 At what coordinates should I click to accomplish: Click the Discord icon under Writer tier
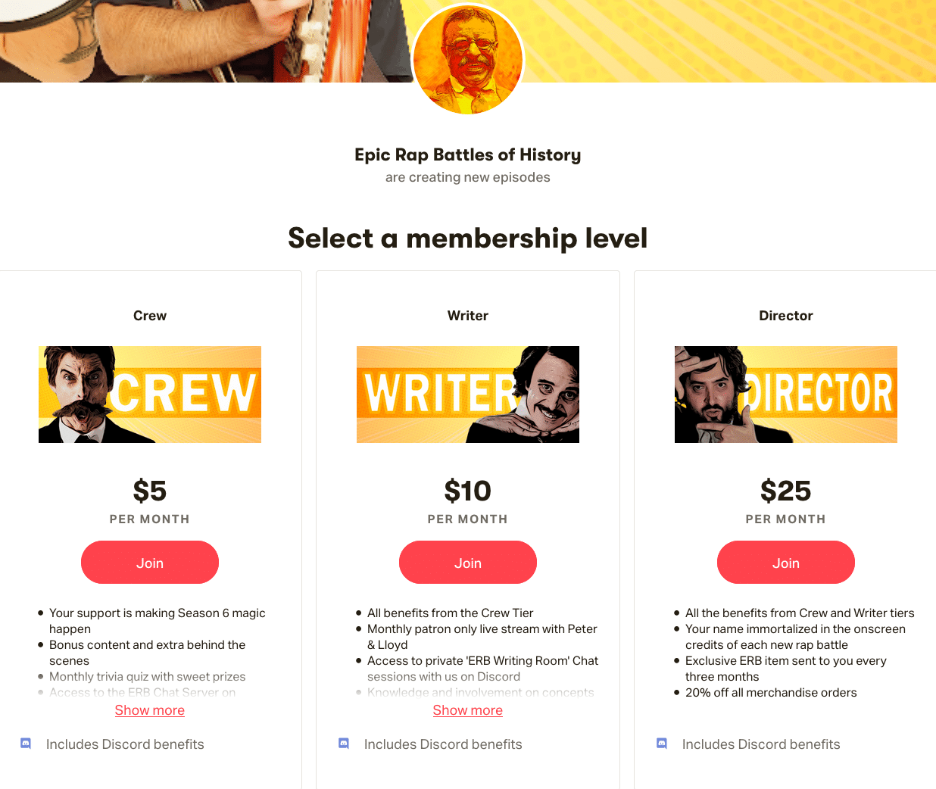(x=344, y=744)
